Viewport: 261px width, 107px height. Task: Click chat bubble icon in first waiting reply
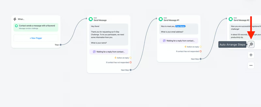[94, 52]
